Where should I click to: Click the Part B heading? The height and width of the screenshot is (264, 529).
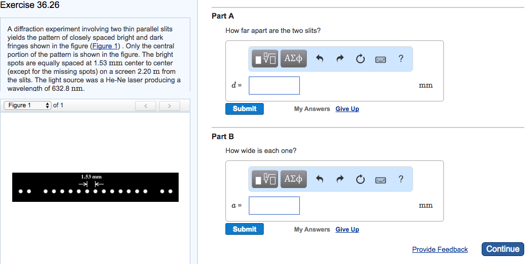(x=223, y=137)
